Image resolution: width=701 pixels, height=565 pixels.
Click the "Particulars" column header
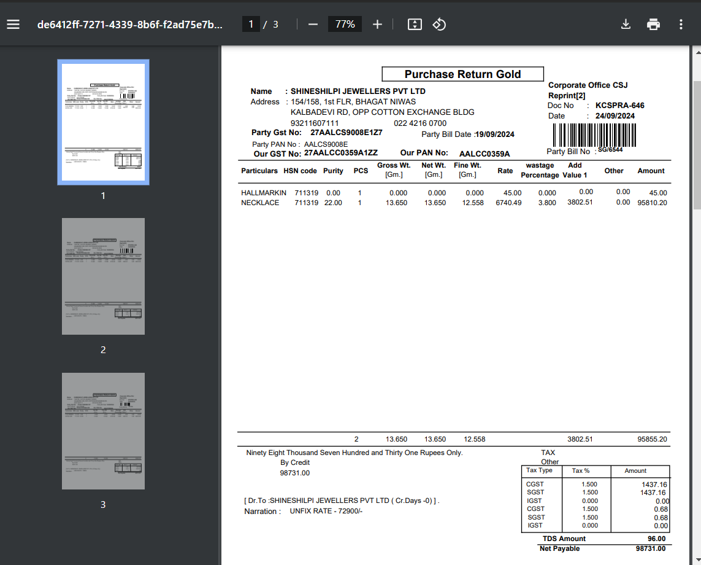point(259,171)
